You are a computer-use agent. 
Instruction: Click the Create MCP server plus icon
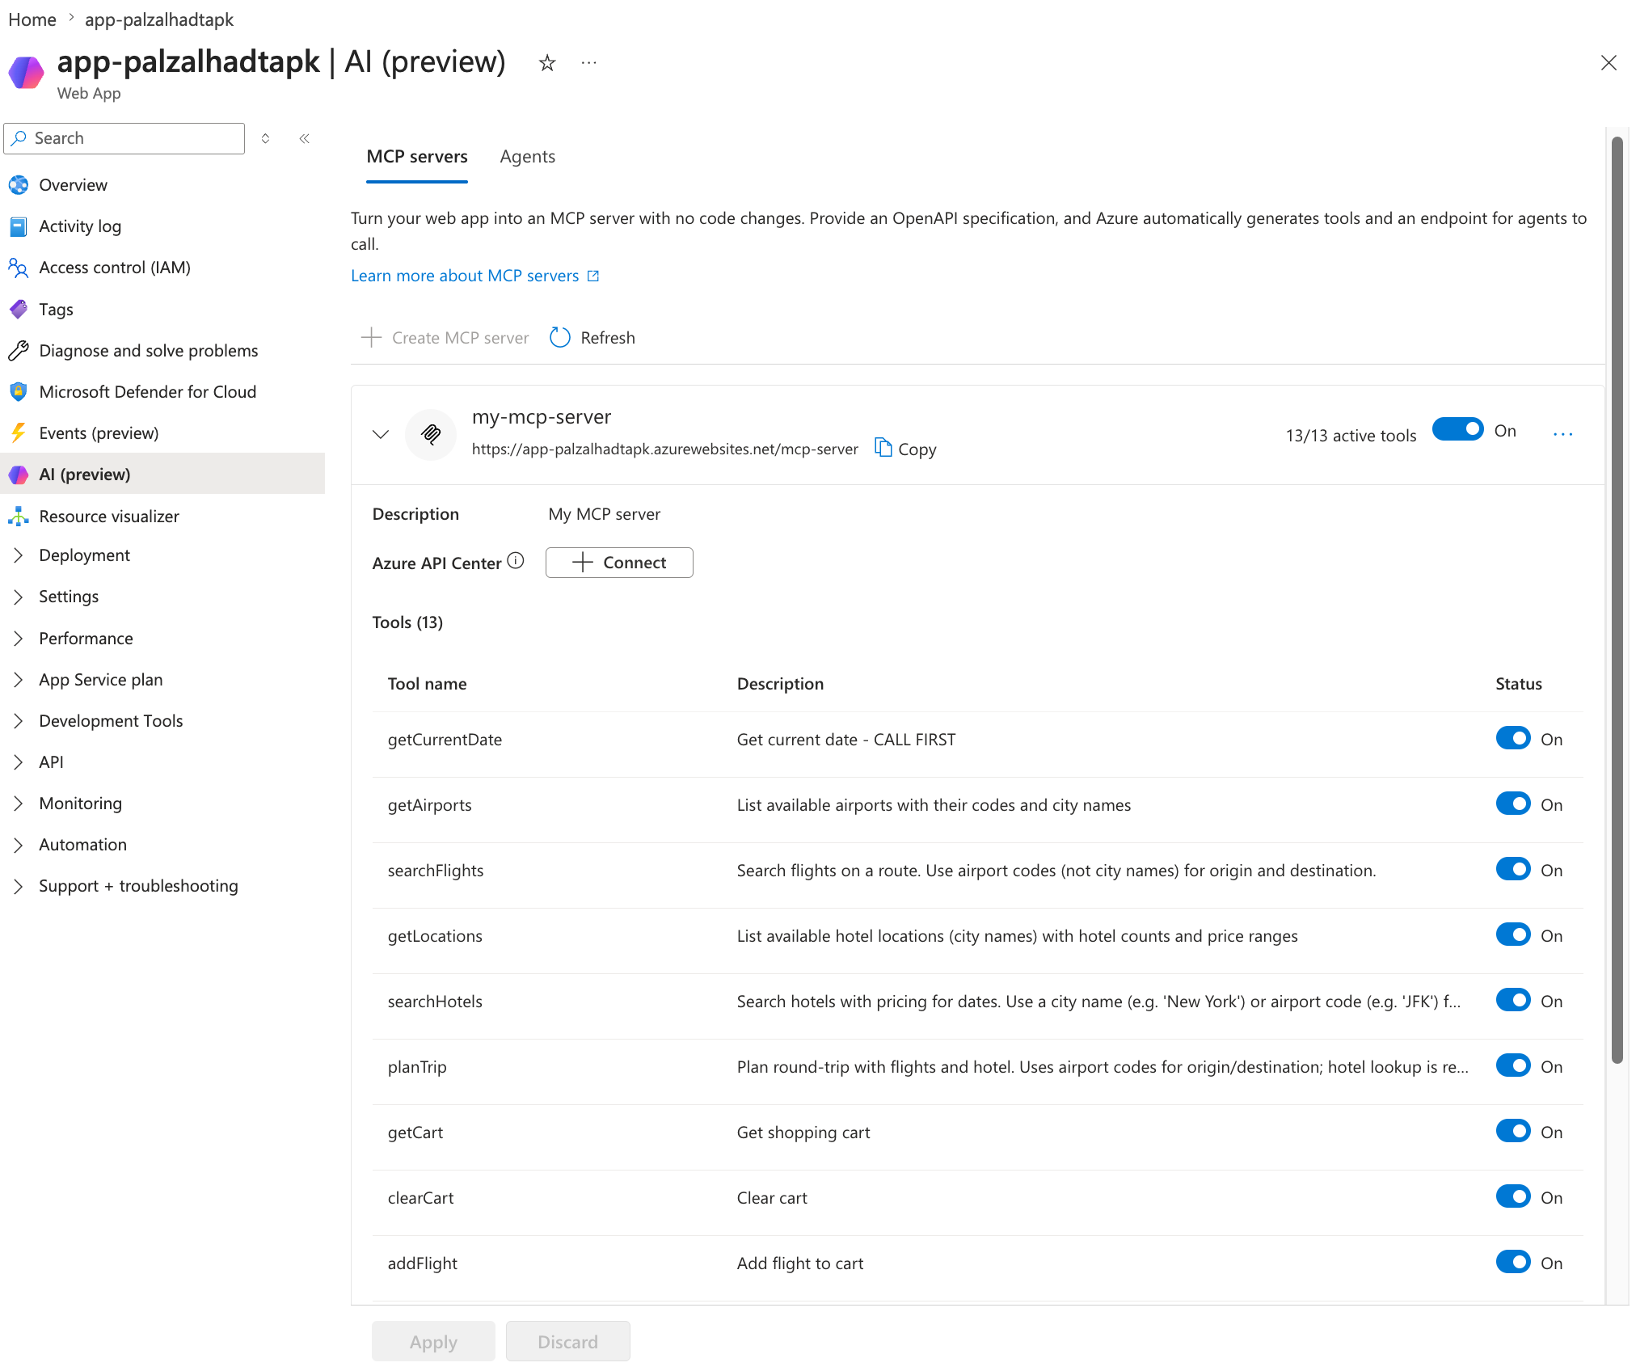point(371,338)
